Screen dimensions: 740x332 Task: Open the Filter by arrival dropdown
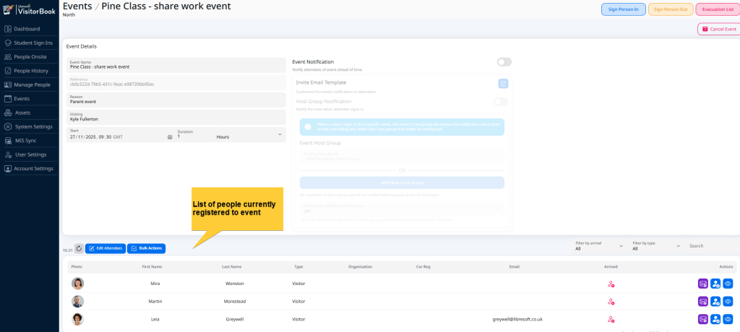[597, 246]
